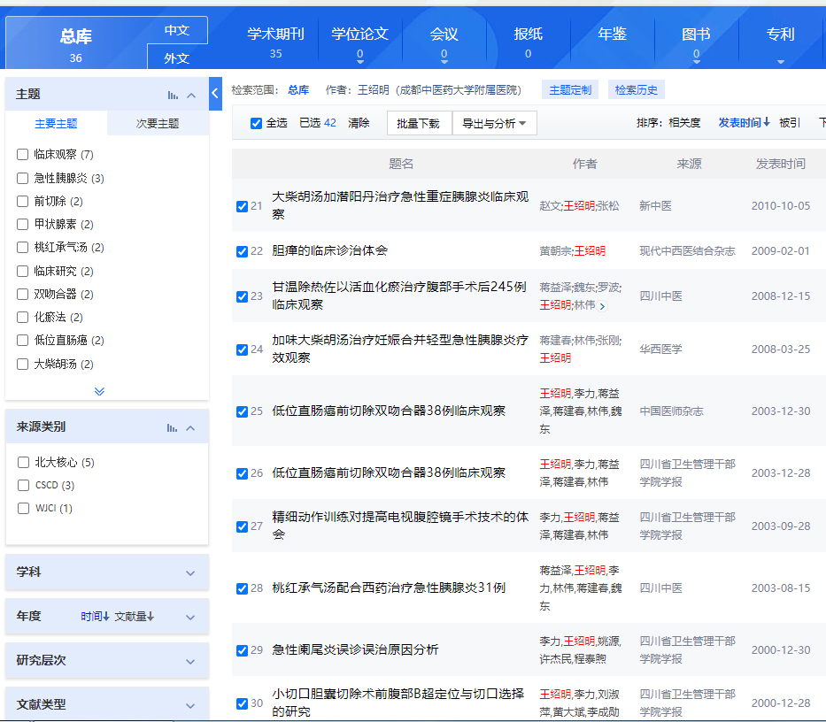This screenshot has width=826, height=722.
Task: Expand the 研究层次 filter section
Action: [190, 662]
